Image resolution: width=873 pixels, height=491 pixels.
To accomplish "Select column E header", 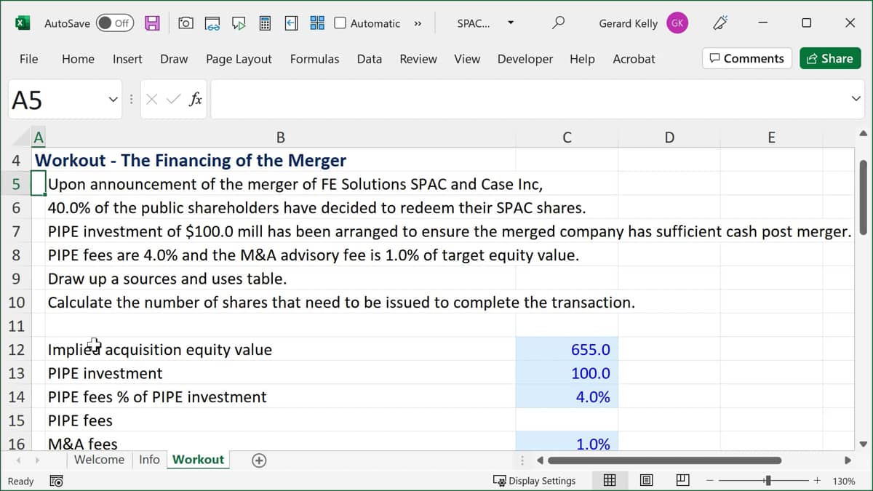I will (x=771, y=137).
